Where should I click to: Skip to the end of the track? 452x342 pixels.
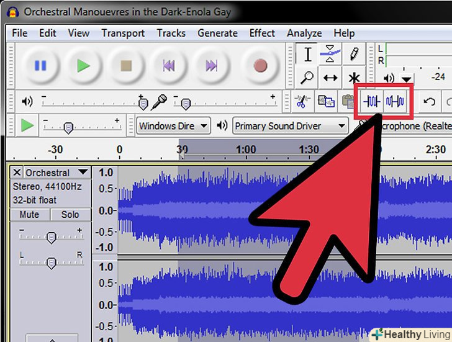point(211,65)
